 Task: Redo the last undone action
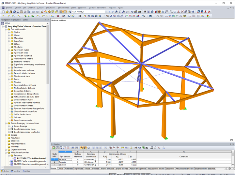pyautogui.click(x=37, y=12)
